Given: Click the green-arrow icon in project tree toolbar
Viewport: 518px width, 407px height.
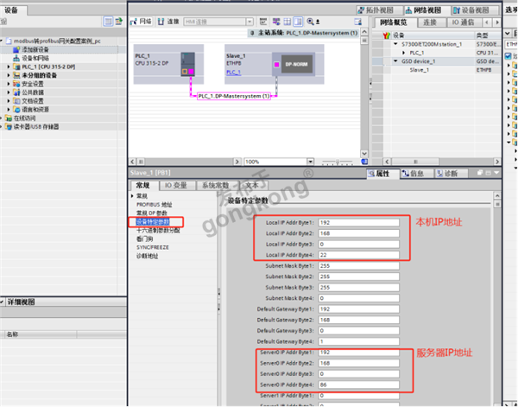Looking at the screenshot, I should (x=118, y=22).
